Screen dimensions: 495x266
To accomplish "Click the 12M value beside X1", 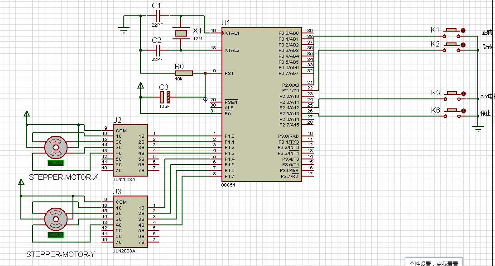I will [x=197, y=39].
